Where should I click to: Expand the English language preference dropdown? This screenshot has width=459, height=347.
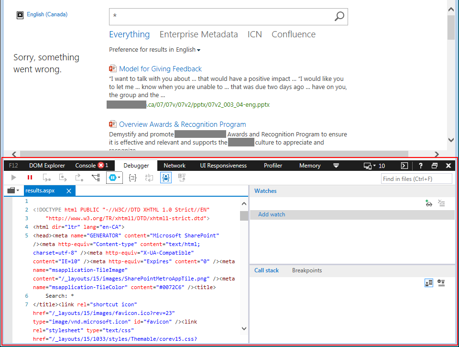[188, 50]
